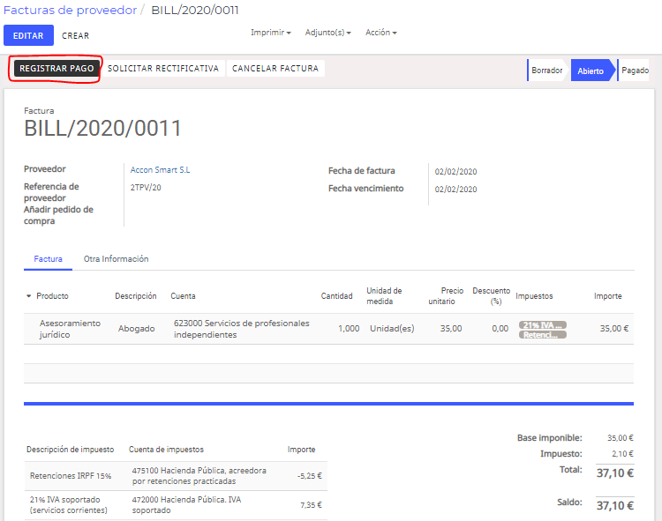Select the Borrador status stage

[x=546, y=71]
